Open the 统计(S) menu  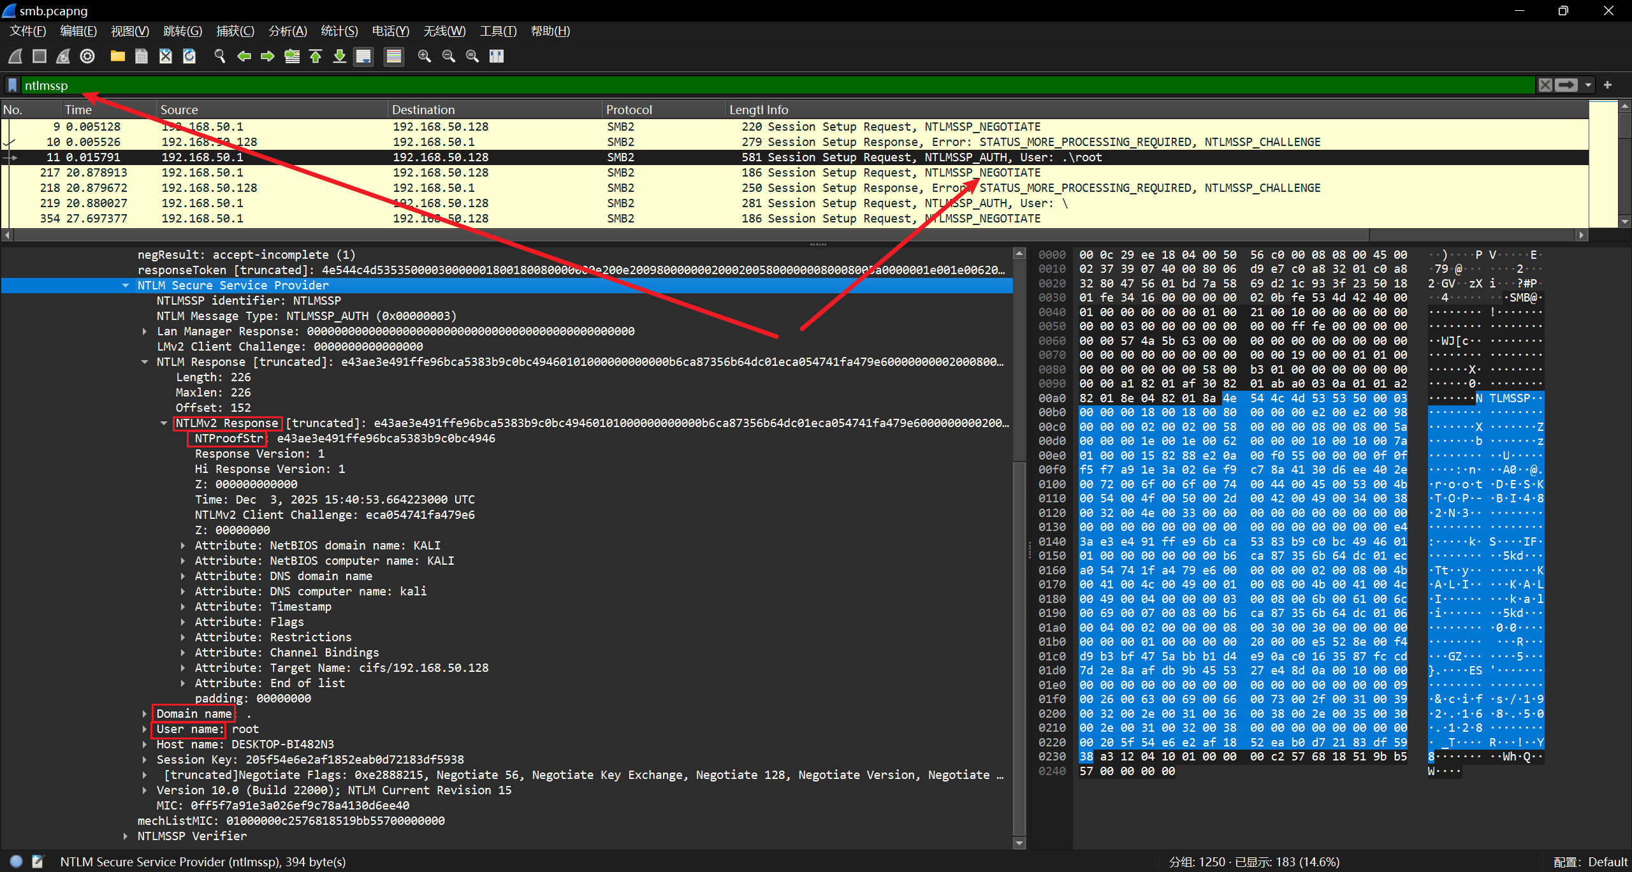(339, 31)
